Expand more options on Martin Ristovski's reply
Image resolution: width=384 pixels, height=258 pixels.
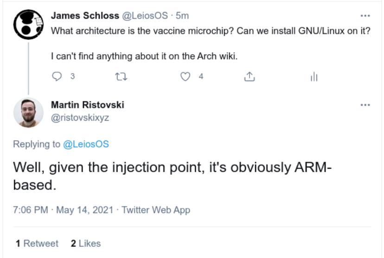[365, 105]
